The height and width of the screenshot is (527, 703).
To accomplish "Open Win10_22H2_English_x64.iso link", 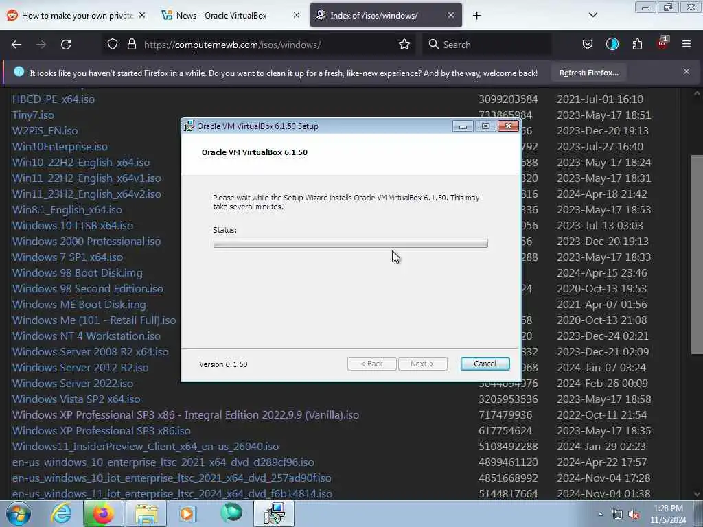I will [x=81, y=162].
